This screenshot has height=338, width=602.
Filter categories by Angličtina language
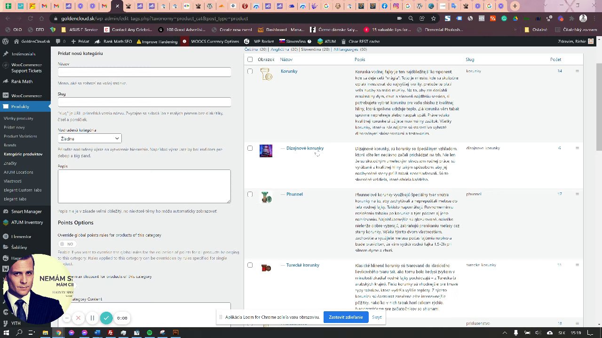click(280, 49)
